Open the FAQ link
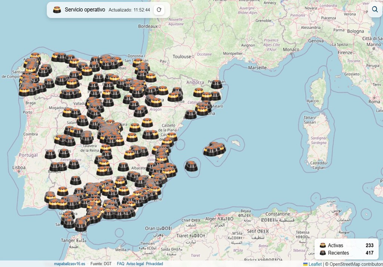This screenshot has width=383, height=267. pos(120,264)
